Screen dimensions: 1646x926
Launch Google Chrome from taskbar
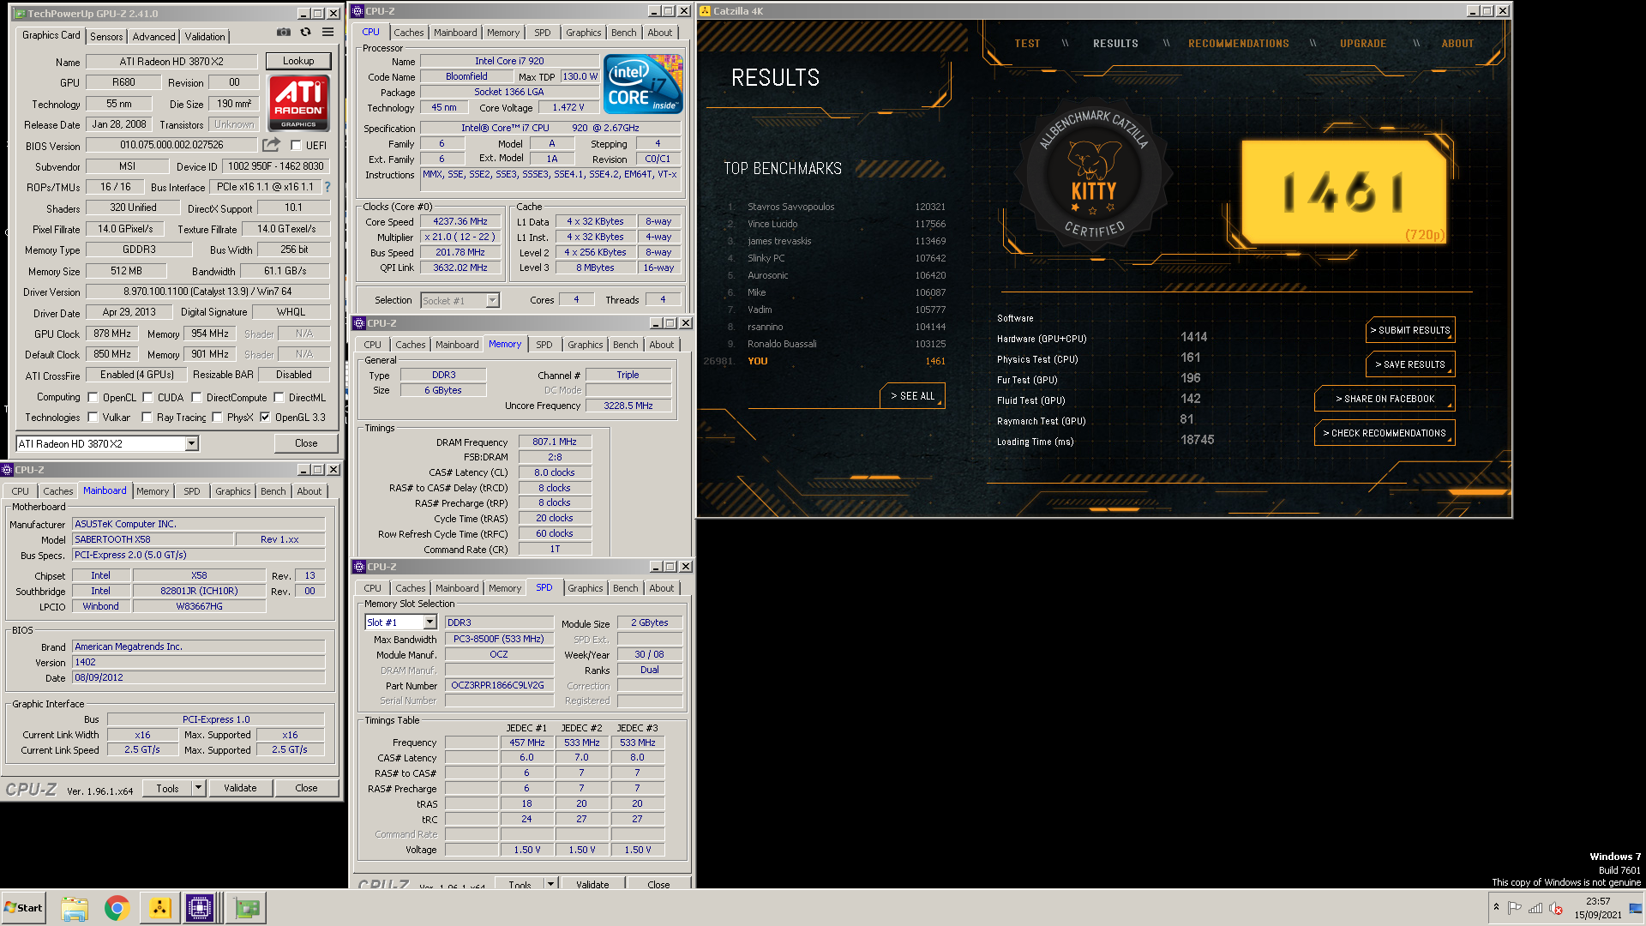pos(117,908)
